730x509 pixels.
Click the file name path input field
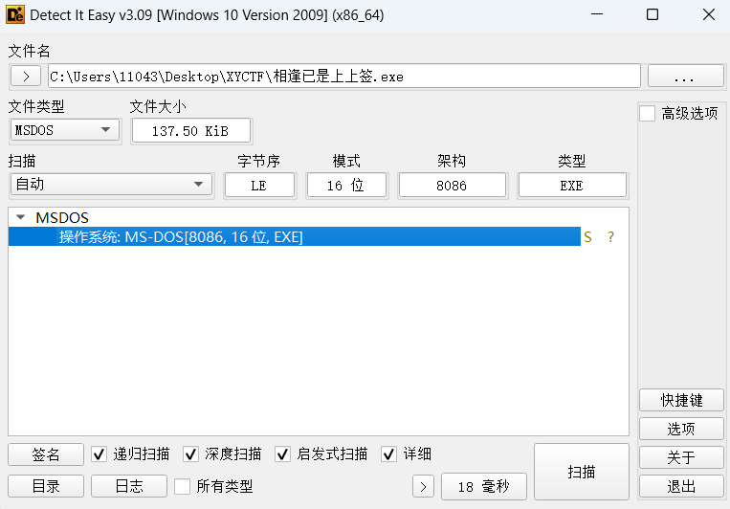[x=344, y=76]
